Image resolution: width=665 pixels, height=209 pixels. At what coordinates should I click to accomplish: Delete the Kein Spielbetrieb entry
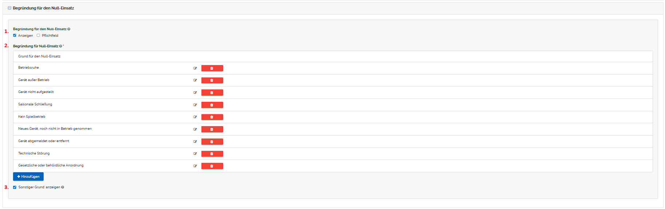point(212,117)
